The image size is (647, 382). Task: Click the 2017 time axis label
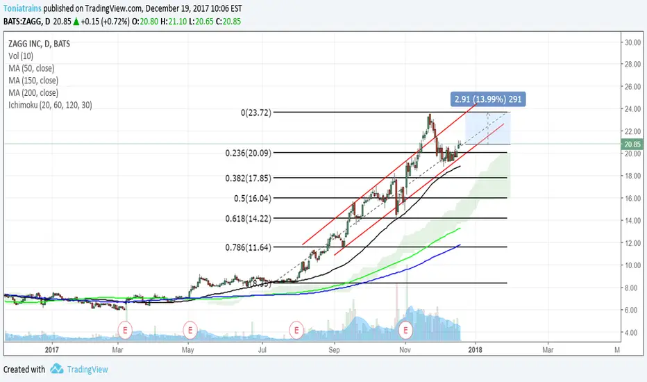tap(51, 350)
